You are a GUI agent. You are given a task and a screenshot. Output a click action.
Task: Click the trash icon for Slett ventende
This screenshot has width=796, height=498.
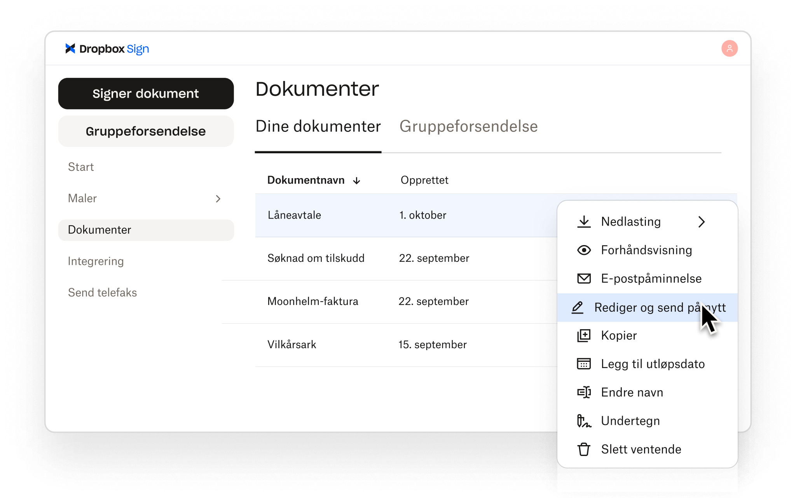[584, 449]
